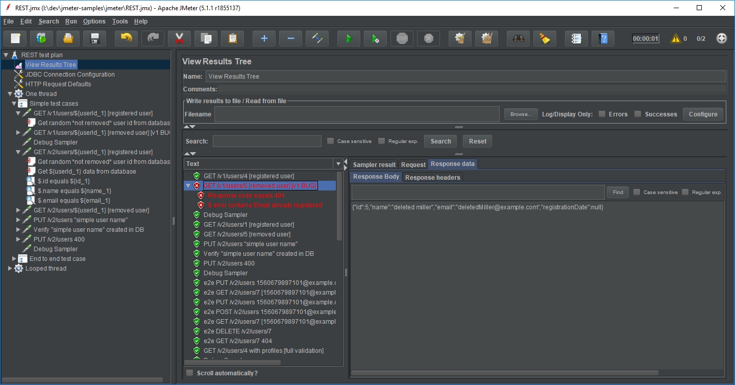Click the New test plan toolbar icon
735x385 pixels.
click(15, 38)
